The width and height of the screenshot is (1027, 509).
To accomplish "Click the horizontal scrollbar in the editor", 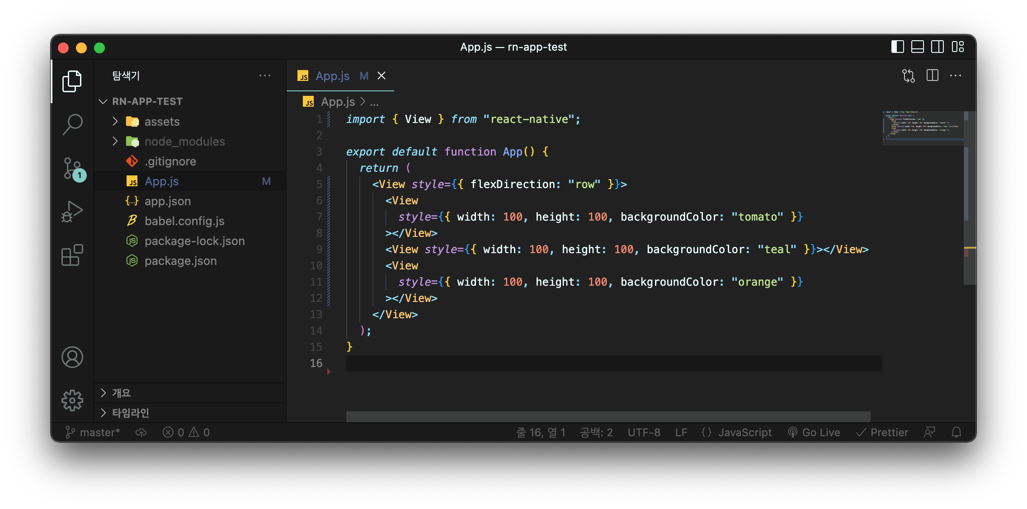I will [x=608, y=416].
